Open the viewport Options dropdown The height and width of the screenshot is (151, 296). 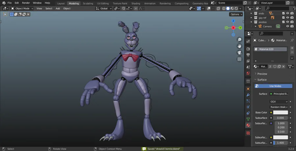[x=236, y=14]
